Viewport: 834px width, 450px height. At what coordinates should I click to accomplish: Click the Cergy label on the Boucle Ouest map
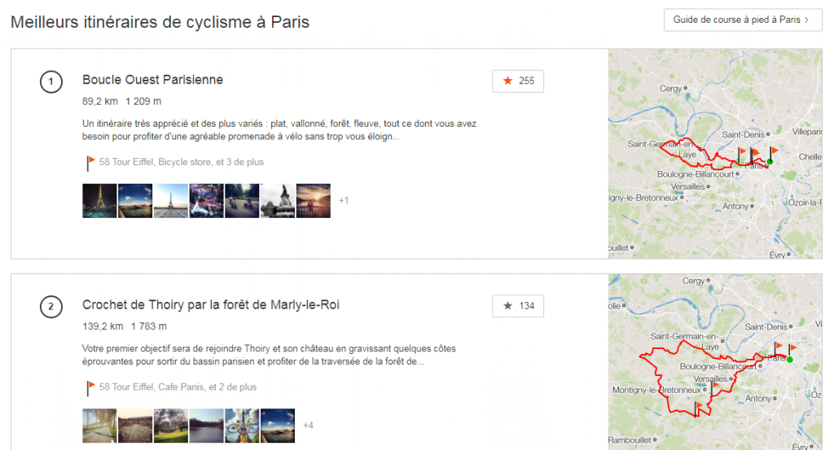671,89
